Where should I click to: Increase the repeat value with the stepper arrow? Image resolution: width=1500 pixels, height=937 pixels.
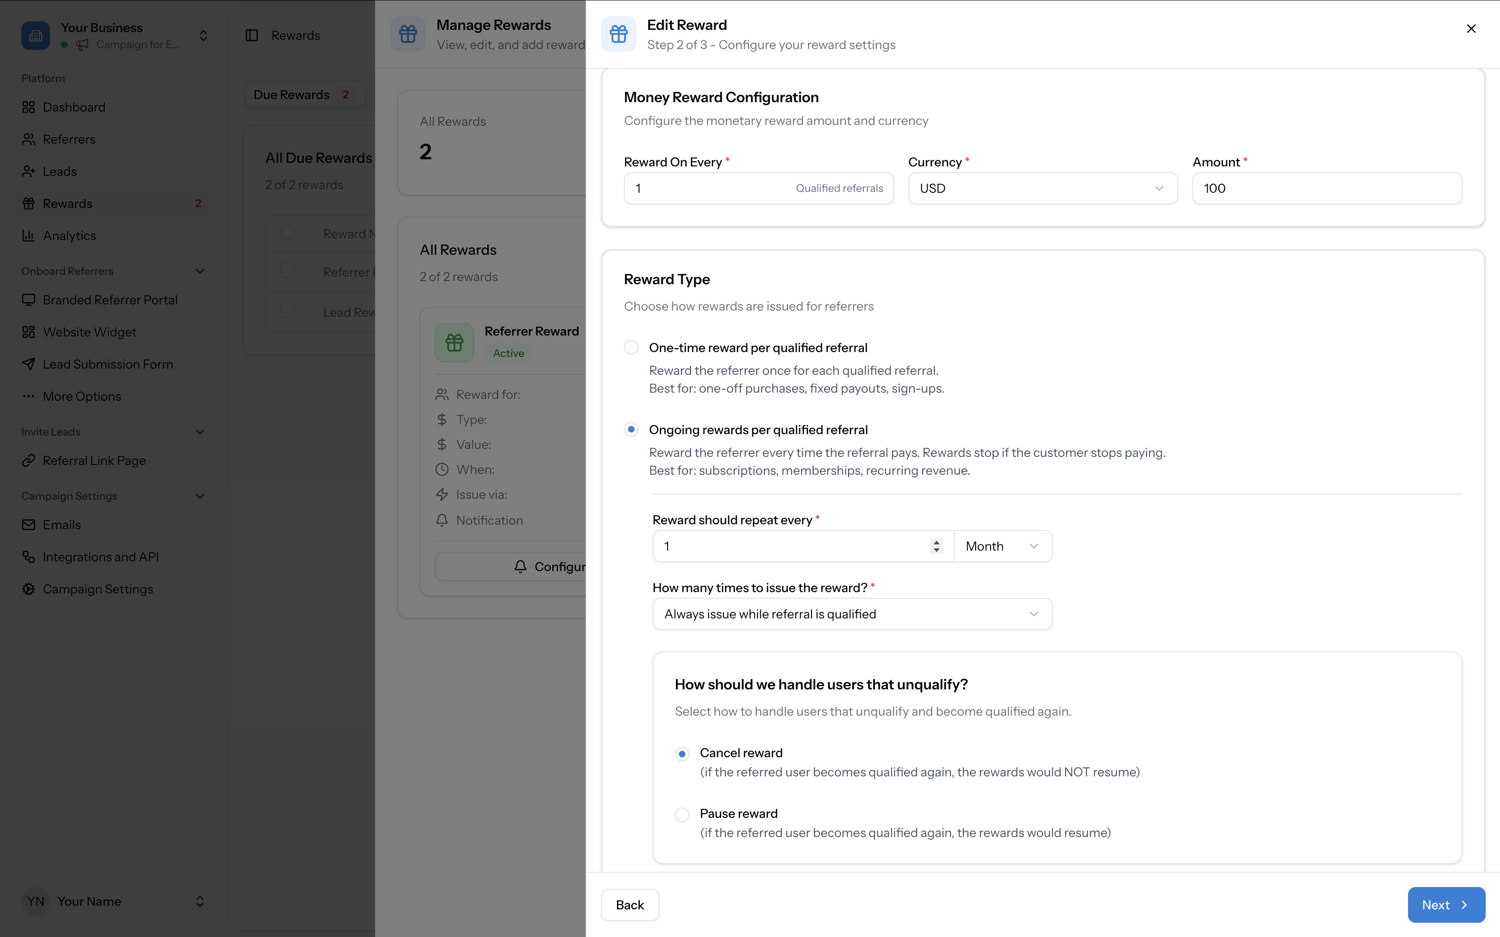point(936,542)
